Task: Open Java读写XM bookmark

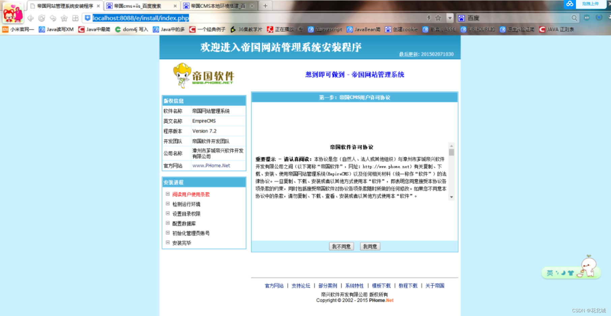Action: [x=56, y=29]
